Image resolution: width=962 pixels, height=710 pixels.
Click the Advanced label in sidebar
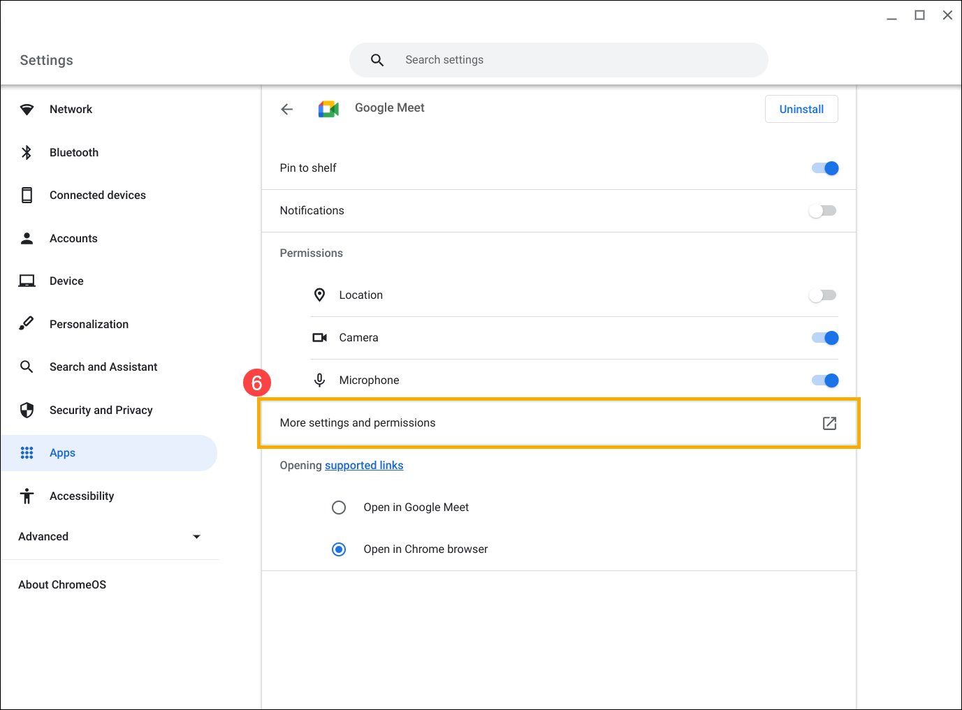click(x=43, y=536)
